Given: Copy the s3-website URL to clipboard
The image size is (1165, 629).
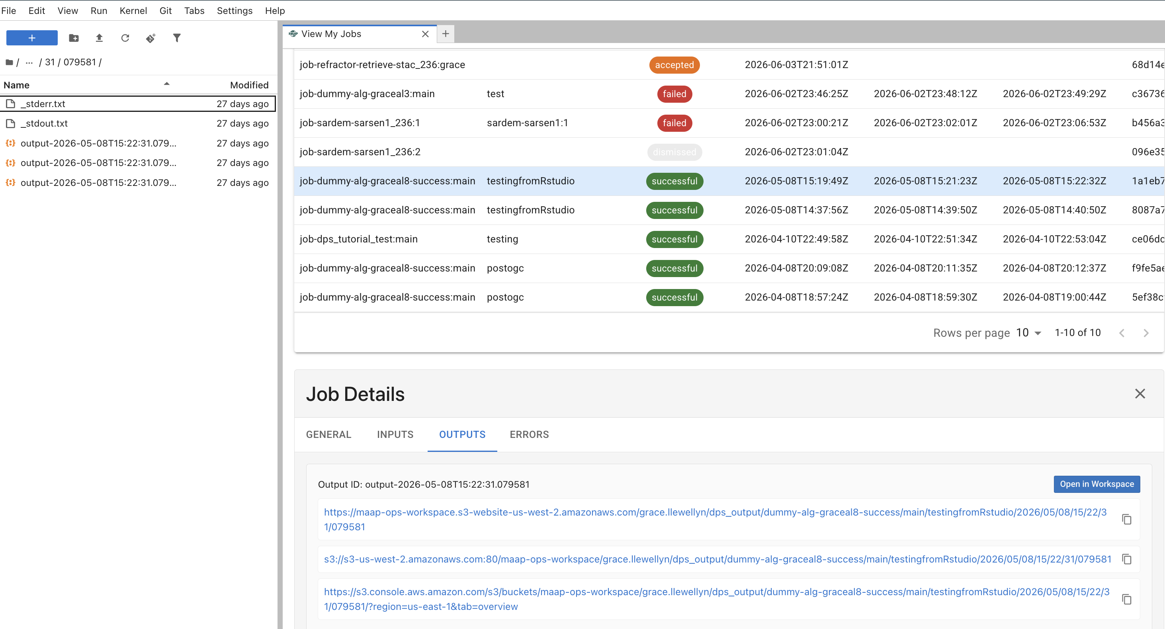Looking at the screenshot, I should pos(1126,519).
